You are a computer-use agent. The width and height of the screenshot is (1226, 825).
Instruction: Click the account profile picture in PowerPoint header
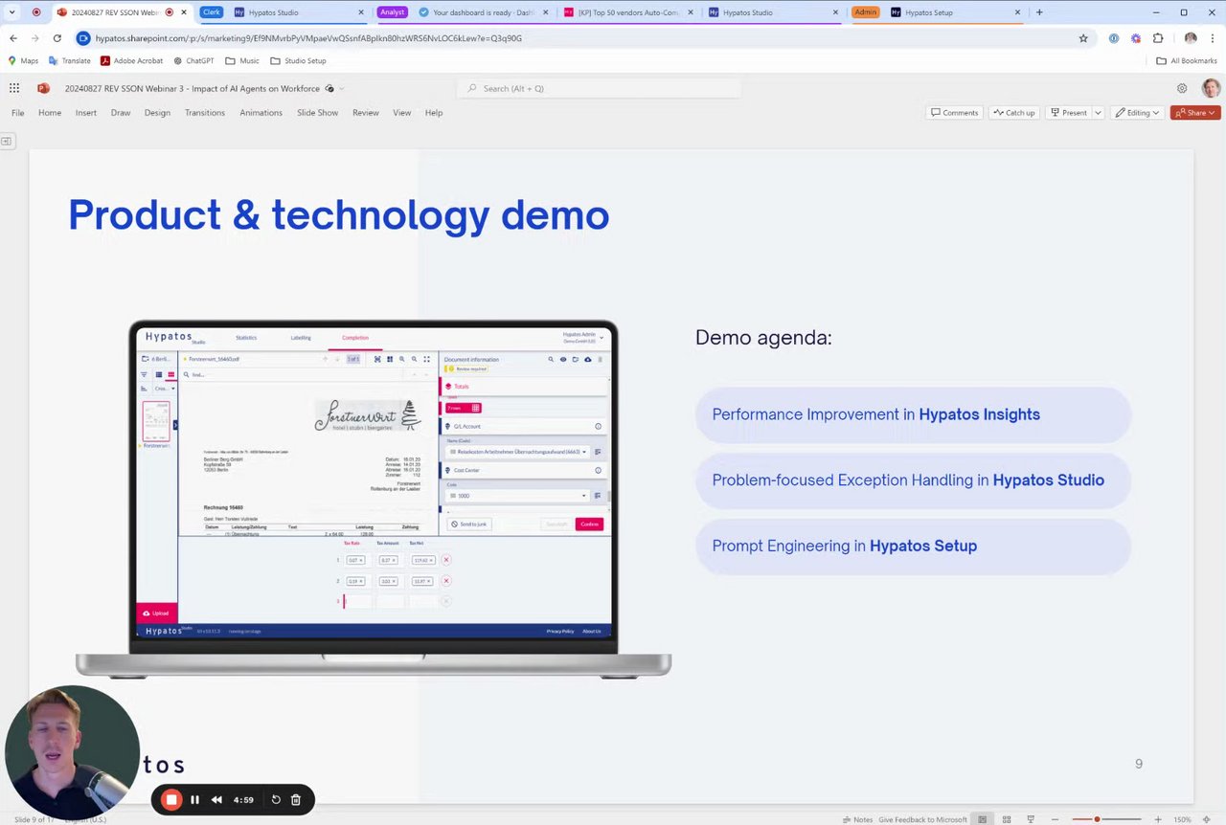1211,88
